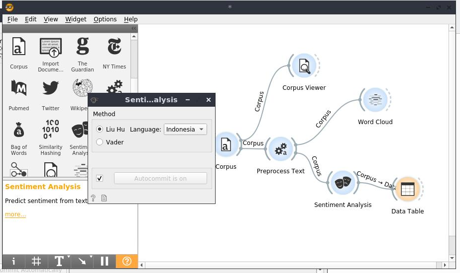This screenshot has width=460, height=273.
Task: Select the Word Cloud node
Action: point(375,100)
